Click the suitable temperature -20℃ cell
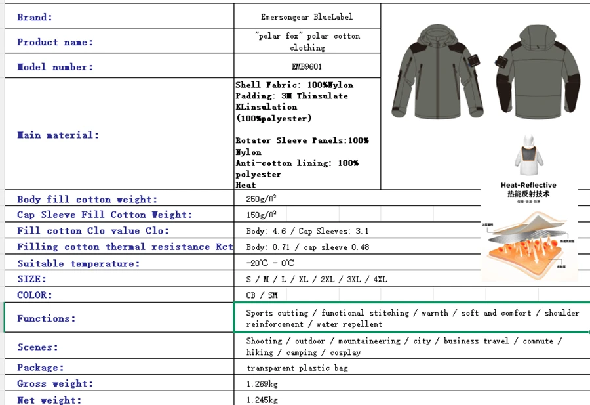 pyautogui.click(x=357, y=263)
